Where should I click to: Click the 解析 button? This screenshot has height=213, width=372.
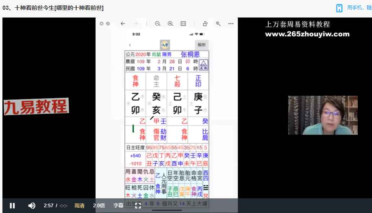click(202, 45)
